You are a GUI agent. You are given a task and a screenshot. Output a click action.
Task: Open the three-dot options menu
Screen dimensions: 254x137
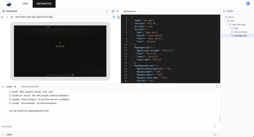click(x=216, y=87)
